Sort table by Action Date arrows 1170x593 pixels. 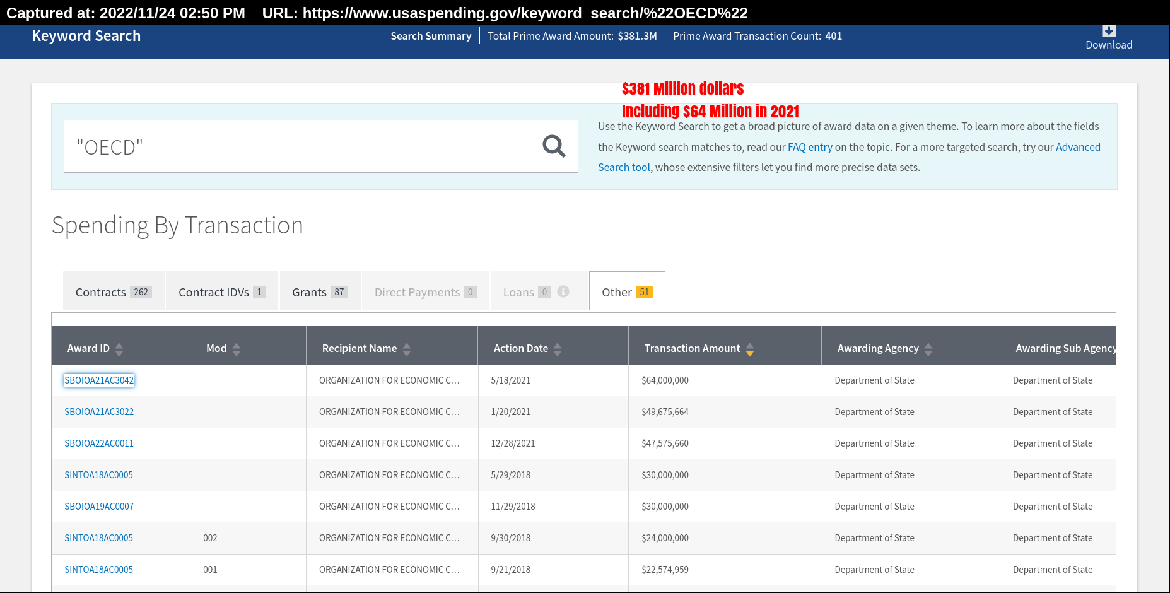(x=558, y=349)
